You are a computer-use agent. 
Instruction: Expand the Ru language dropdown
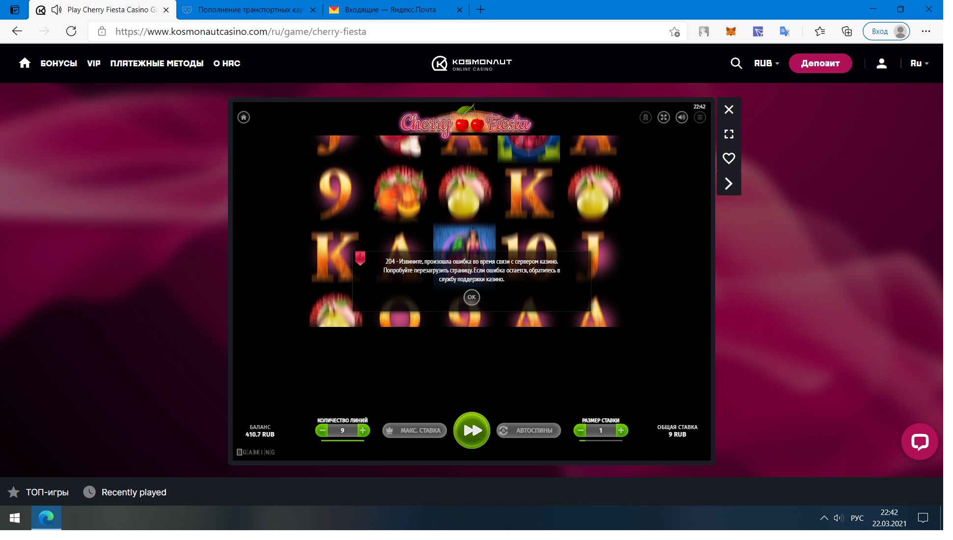click(x=919, y=63)
